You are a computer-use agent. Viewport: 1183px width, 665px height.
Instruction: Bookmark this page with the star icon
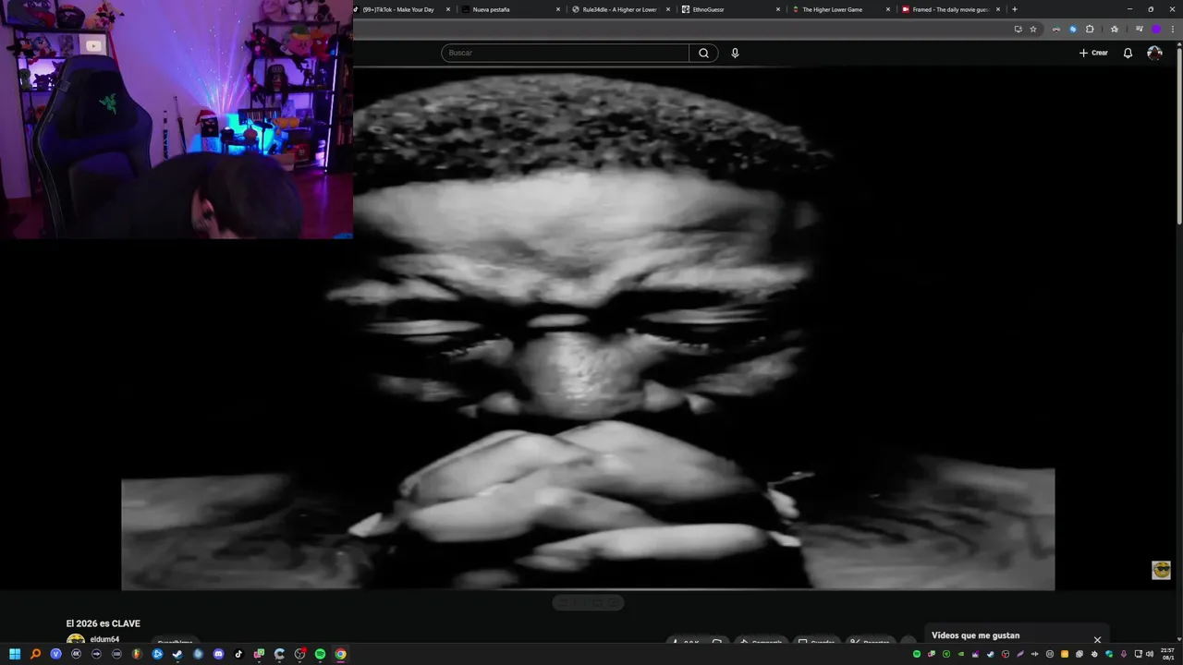[x=1033, y=29]
